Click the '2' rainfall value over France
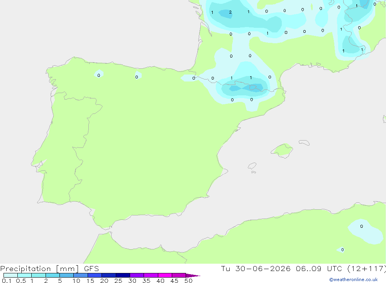Image resolution: width=386 pixels, height=283 pixels. 230,12
